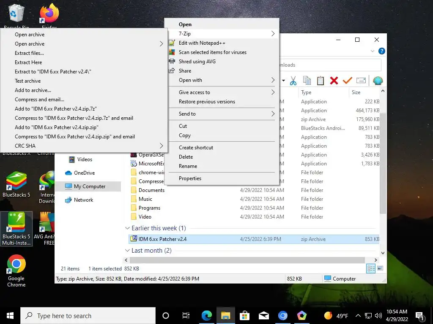
Task: Open the notifications action center icon
Action: click(x=419, y=316)
